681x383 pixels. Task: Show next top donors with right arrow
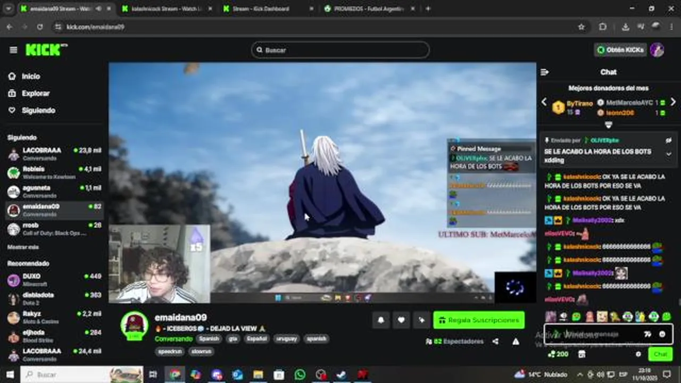(673, 102)
